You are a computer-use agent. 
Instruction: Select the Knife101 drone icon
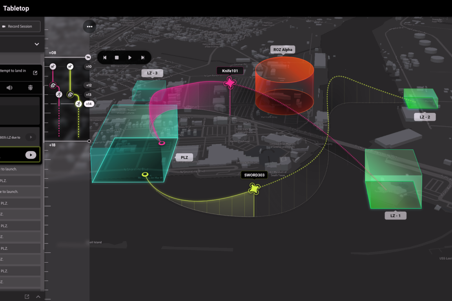click(230, 83)
